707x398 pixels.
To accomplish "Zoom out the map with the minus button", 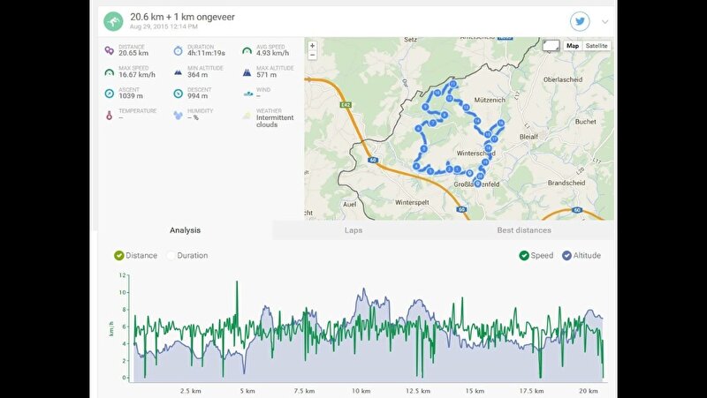I will point(312,55).
